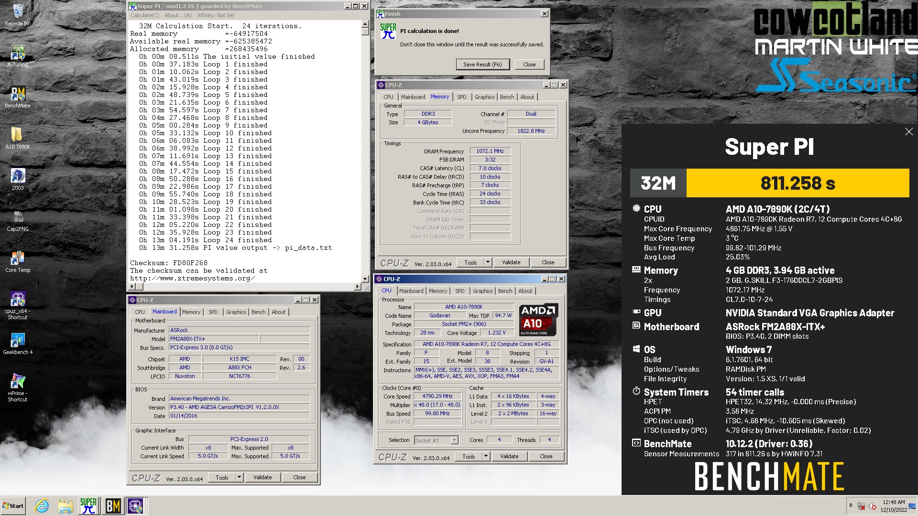
Task: Click Super PI horizontal scrollbar right arrow
Action: point(358,287)
